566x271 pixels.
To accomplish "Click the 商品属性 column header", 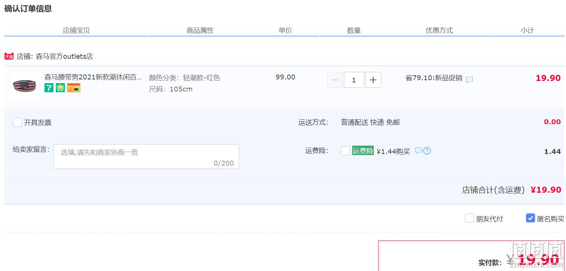I will [x=200, y=30].
